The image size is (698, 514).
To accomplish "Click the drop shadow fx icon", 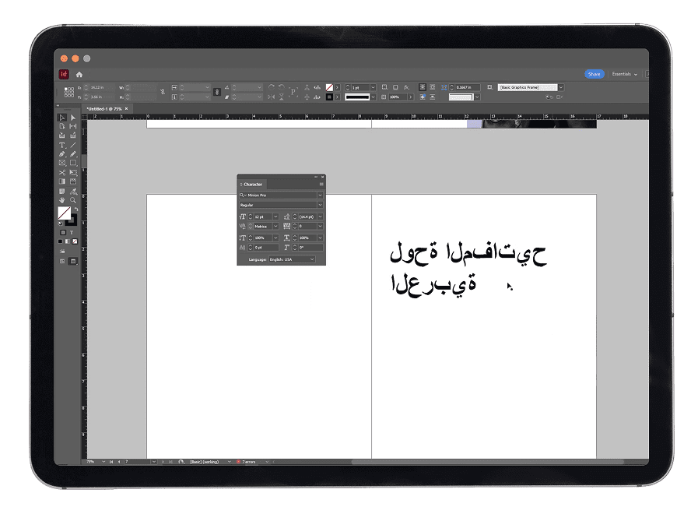I will pos(406,87).
